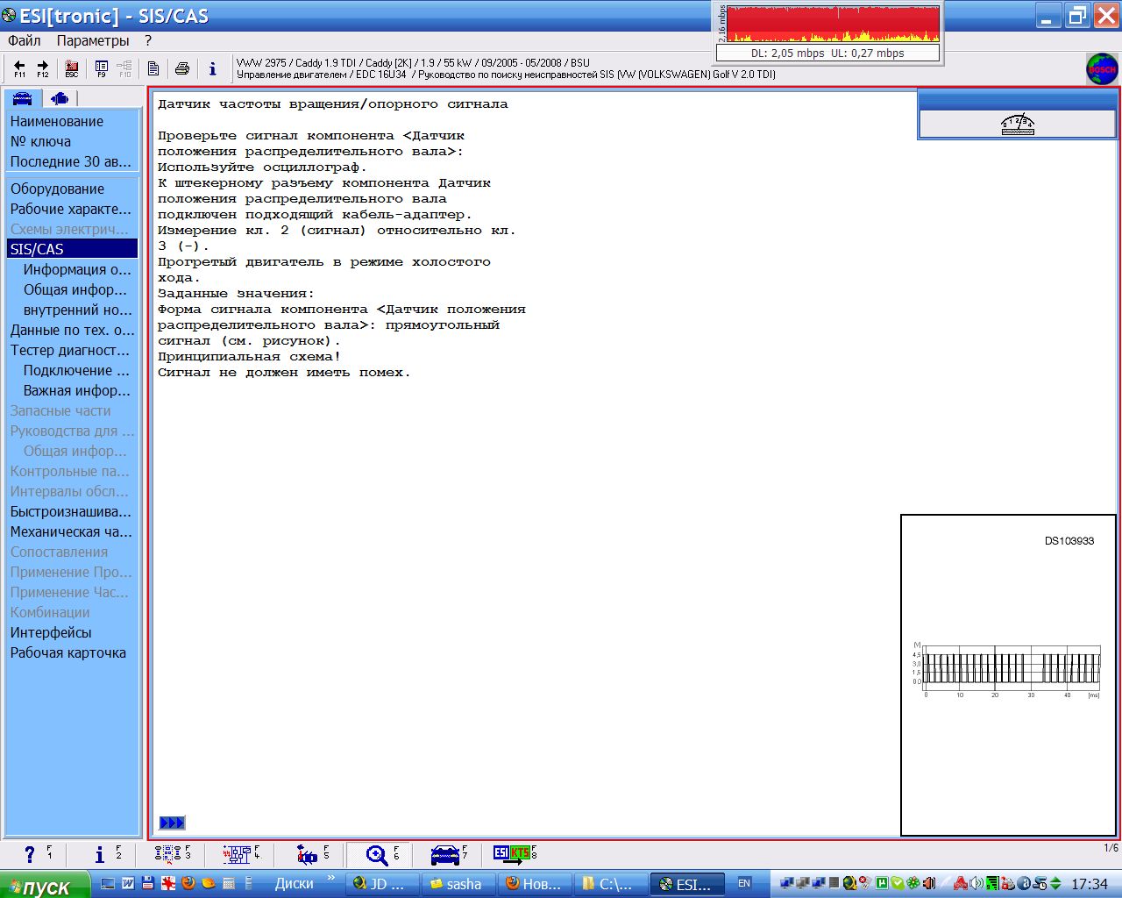Open the blue info icon in toolbar
The width and height of the screenshot is (1122, 898).
[x=212, y=68]
